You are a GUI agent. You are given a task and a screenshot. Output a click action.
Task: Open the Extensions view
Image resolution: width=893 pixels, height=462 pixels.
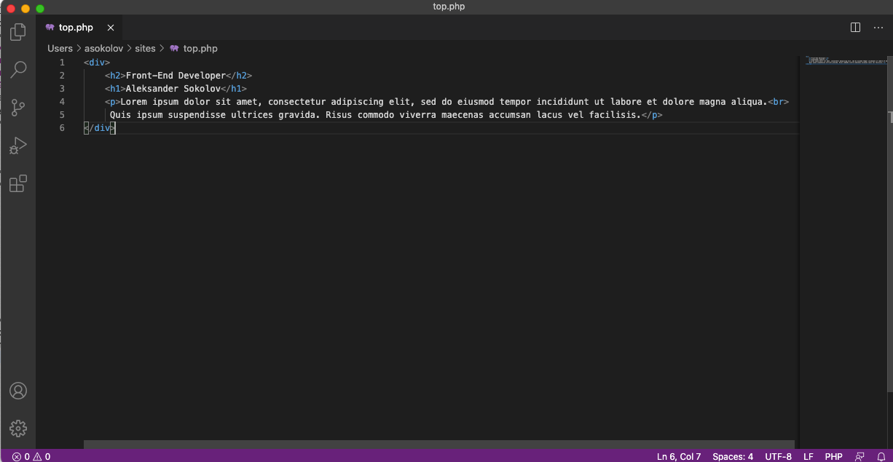pos(18,183)
